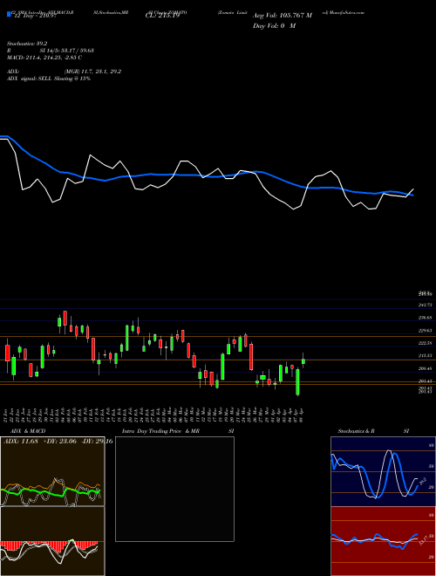Screen dimensions: 436x576
Task: Click the 'Day Vol: 0 M' value
Action: (274, 26)
